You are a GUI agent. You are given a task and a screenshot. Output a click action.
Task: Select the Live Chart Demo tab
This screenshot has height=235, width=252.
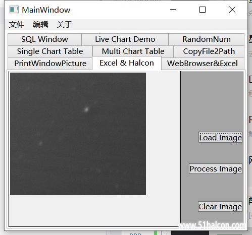[x=125, y=39]
